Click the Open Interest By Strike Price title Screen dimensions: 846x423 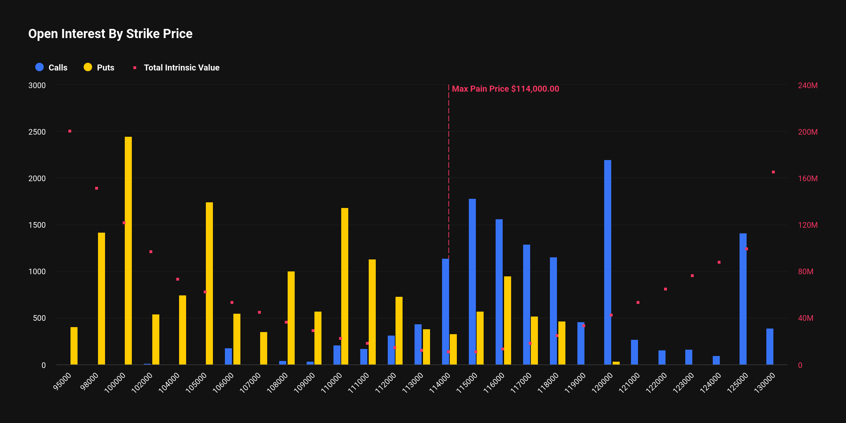pyautogui.click(x=110, y=34)
